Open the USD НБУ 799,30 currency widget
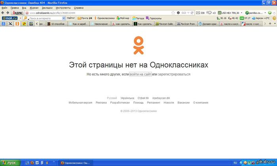This screenshot has width=277, height=166. pyautogui.click(x=228, y=13)
